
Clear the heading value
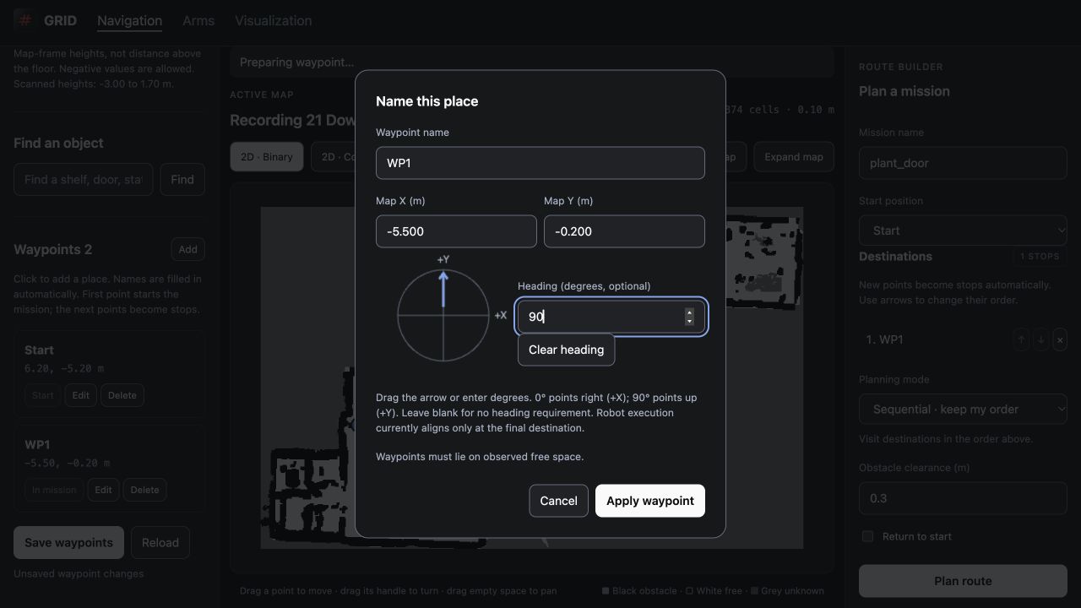point(566,350)
